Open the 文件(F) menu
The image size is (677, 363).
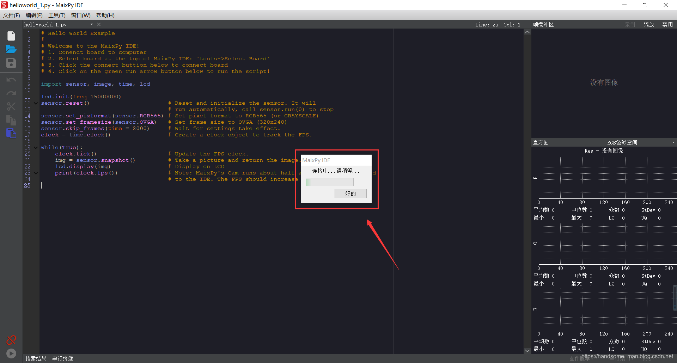pos(12,15)
